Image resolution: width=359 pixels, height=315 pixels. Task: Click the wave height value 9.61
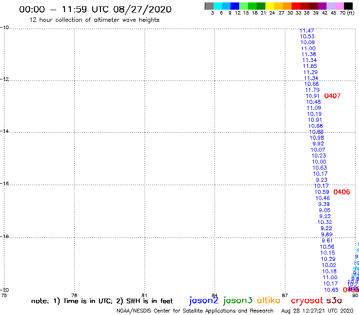click(327, 240)
